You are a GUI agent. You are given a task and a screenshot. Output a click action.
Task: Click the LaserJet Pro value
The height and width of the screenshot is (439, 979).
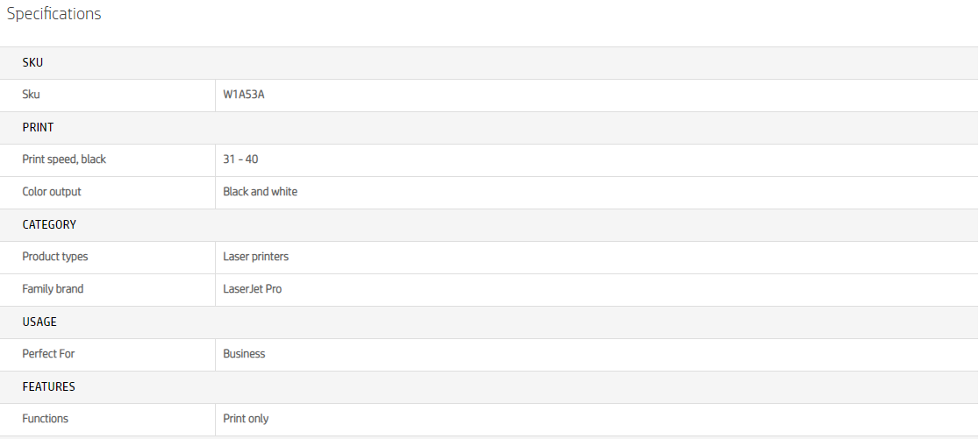pos(253,289)
